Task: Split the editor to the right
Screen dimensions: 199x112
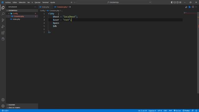Action: (193, 7)
